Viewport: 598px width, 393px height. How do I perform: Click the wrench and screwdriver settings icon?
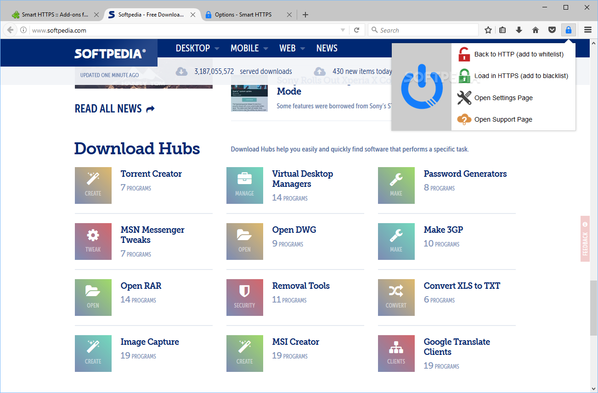pyautogui.click(x=464, y=98)
